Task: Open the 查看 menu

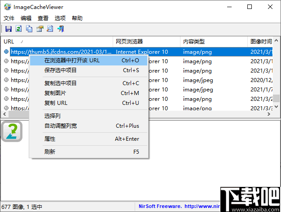Action: [x=43, y=18]
